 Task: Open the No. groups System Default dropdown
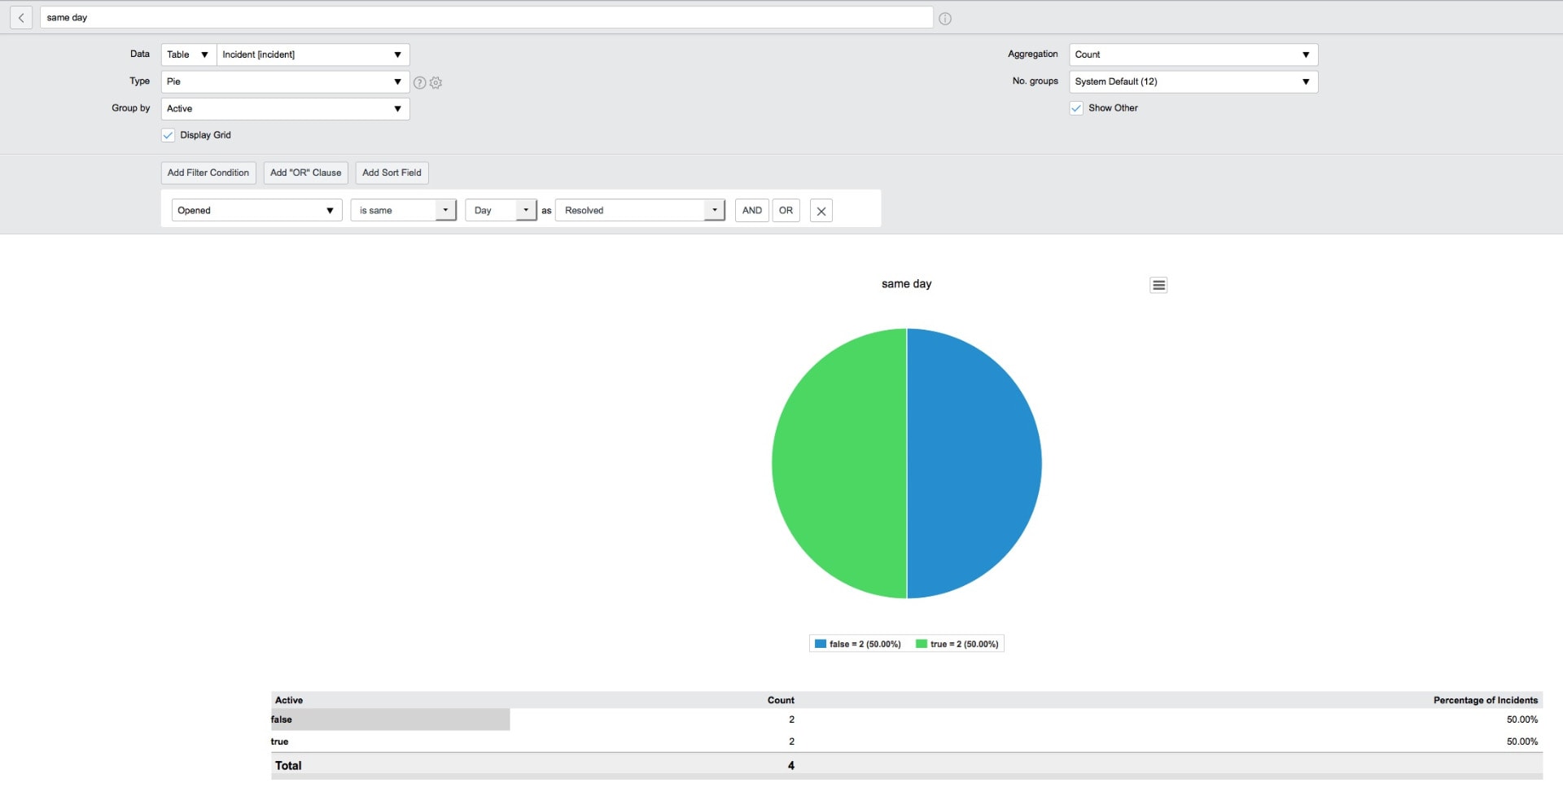tap(1193, 81)
